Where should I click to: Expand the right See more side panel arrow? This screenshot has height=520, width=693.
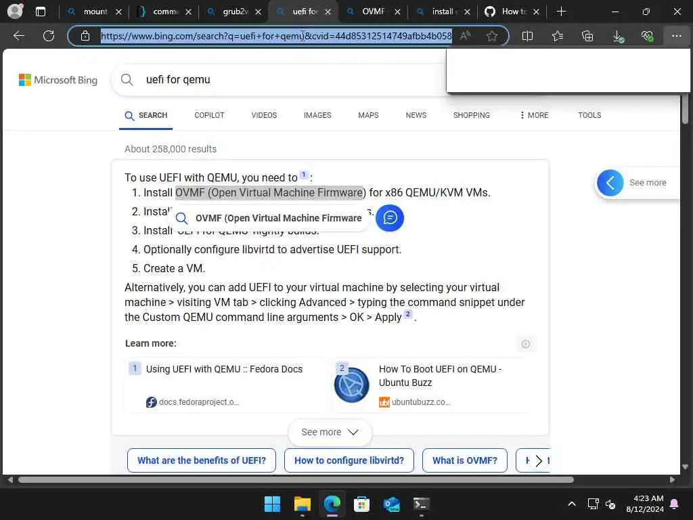click(610, 183)
